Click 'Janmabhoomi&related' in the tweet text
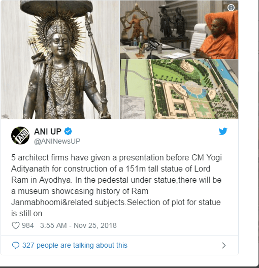 click(x=52, y=203)
